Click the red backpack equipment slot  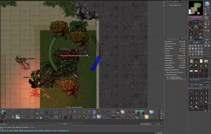click(201, 24)
